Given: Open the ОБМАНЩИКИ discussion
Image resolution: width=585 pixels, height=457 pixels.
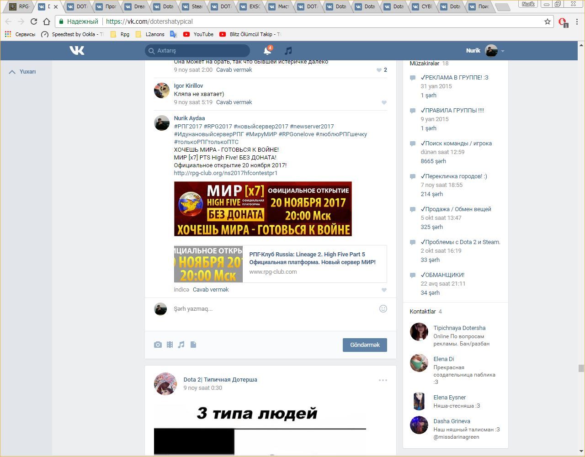Looking at the screenshot, I should point(442,275).
